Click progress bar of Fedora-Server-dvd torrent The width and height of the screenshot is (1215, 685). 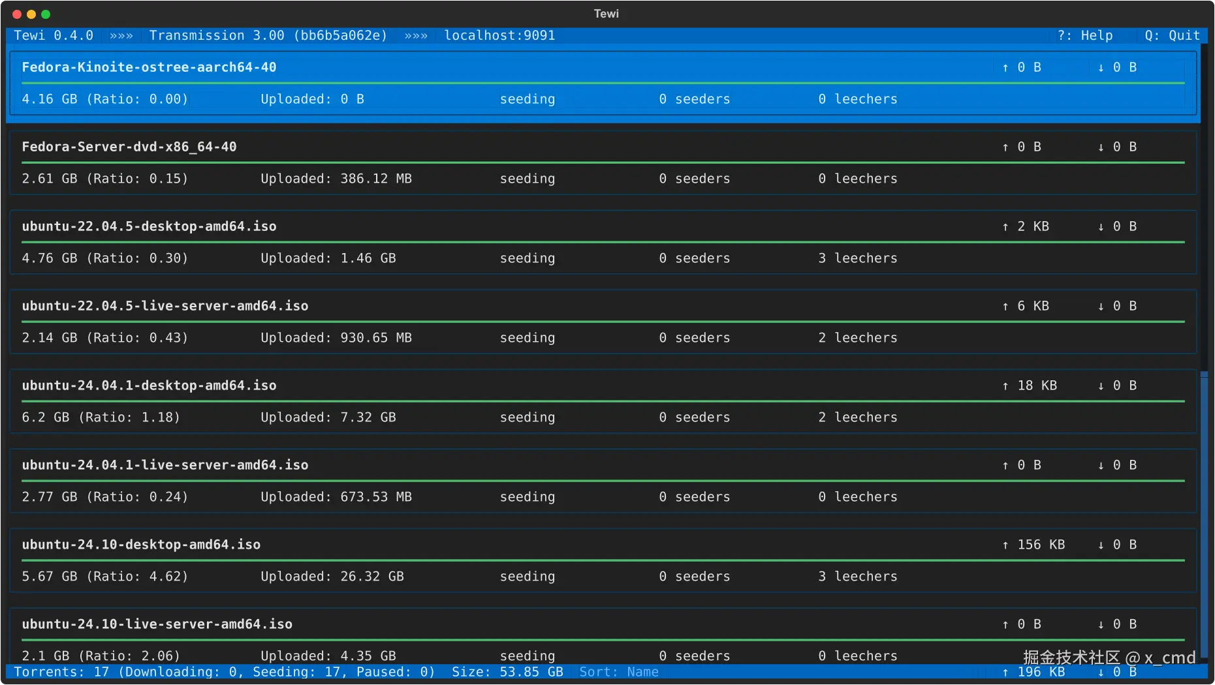tap(603, 162)
